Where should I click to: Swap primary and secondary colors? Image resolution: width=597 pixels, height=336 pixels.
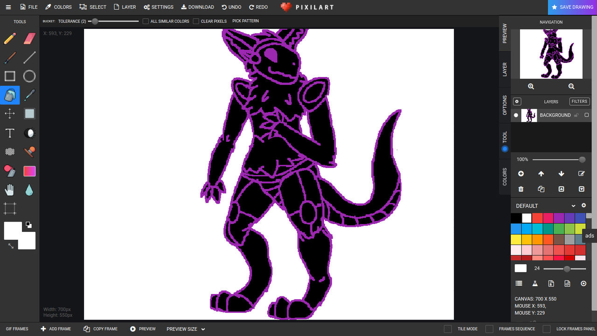[11, 245]
